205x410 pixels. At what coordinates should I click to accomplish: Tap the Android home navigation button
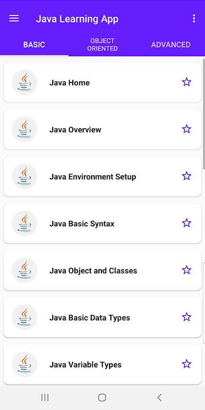(102, 398)
